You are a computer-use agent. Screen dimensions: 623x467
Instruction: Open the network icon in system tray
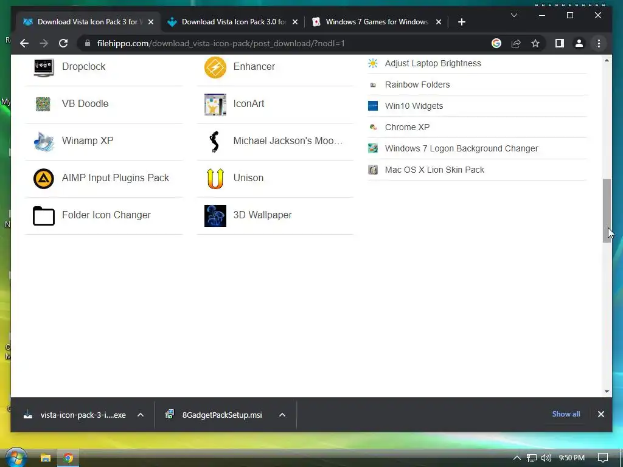click(532, 458)
